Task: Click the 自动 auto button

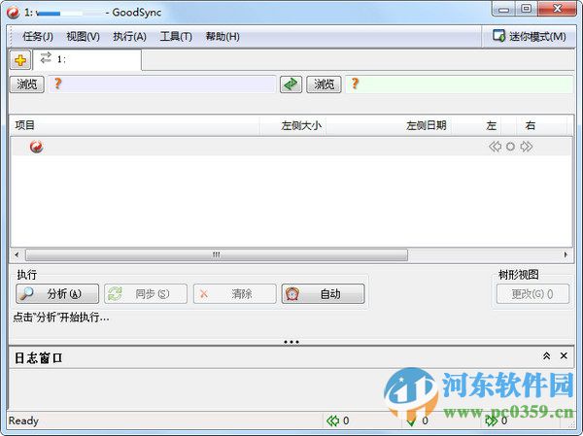Action: tap(324, 294)
